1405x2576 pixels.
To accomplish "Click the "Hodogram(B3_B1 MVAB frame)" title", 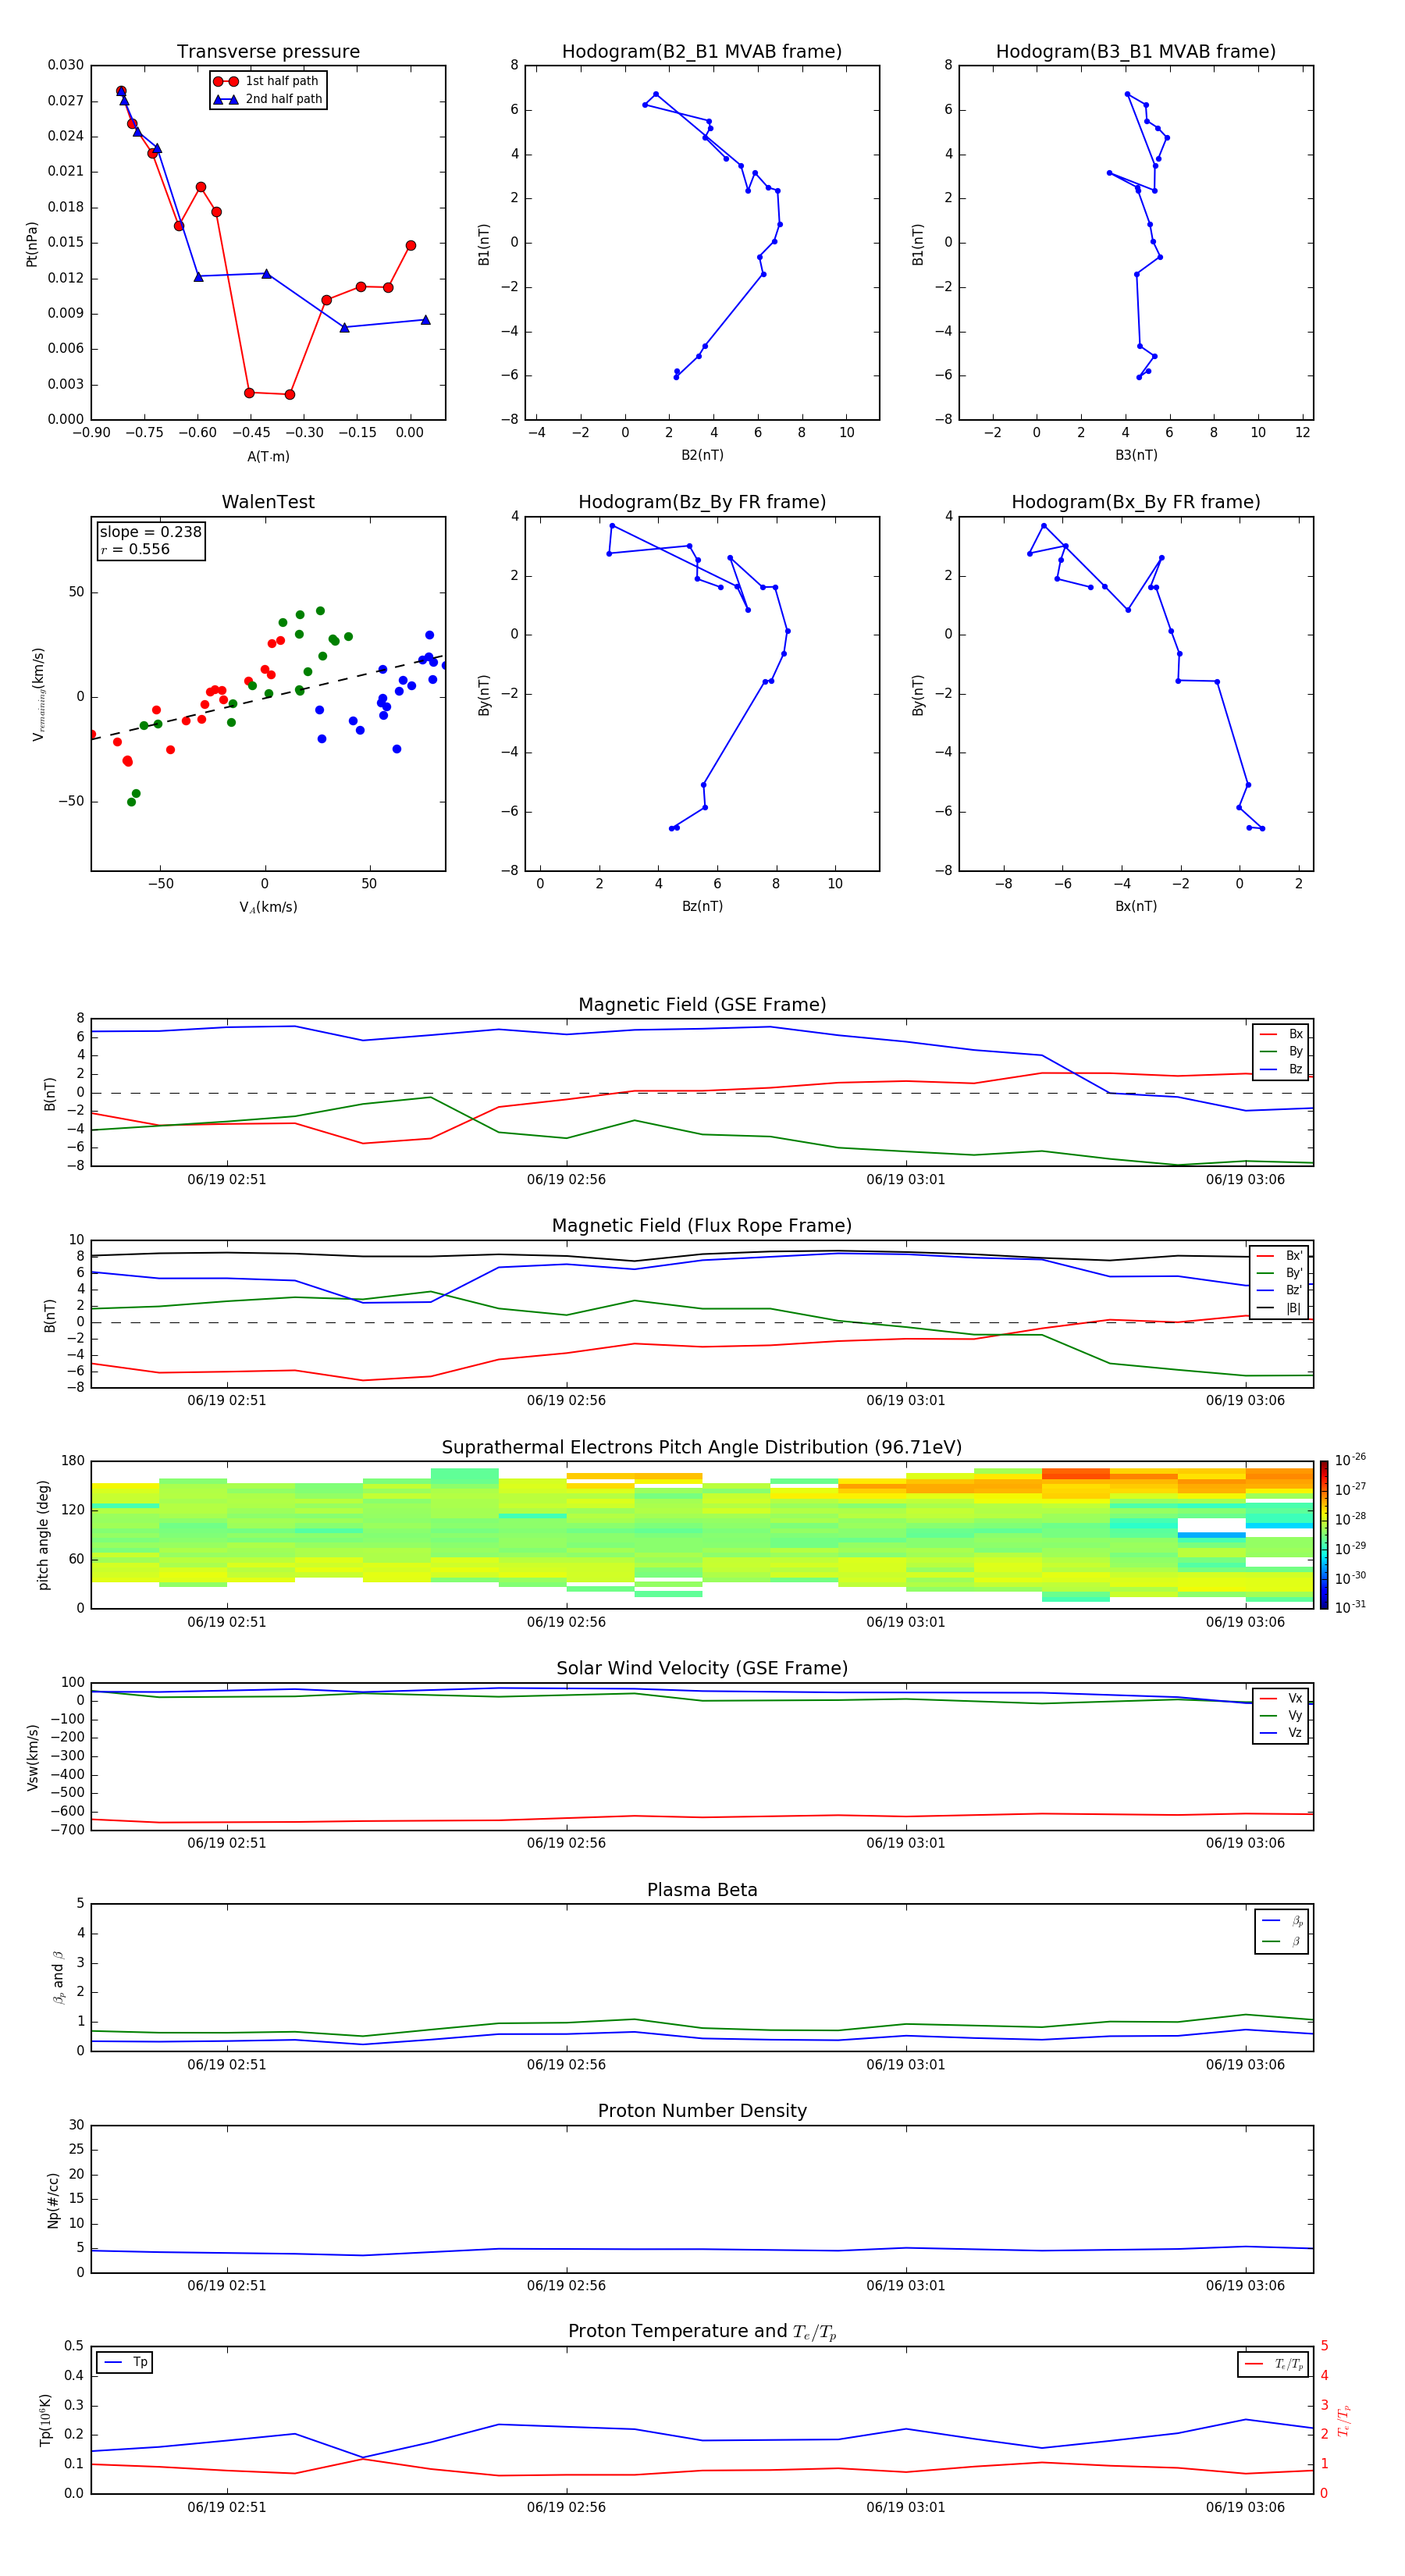I will pyautogui.click(x=1136, y=52).
